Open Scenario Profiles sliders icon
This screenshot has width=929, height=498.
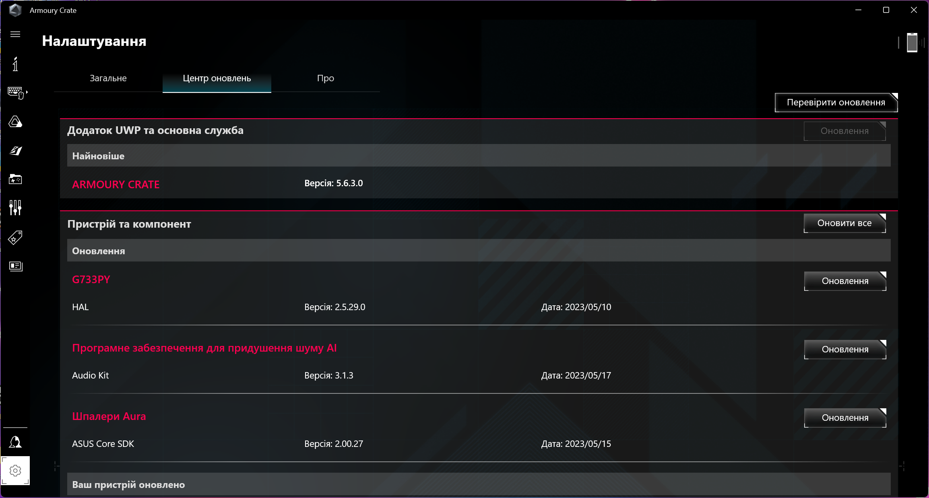coord(15,208)
